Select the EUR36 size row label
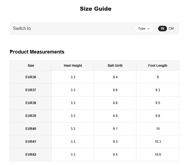The height and width of the screenshot is (165, 189). (31, 77)
